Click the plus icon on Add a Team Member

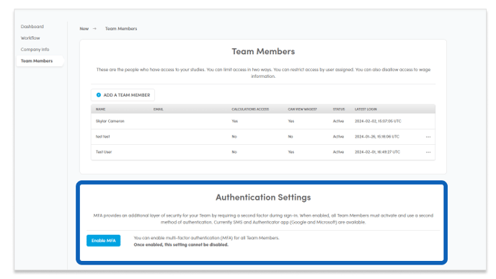tap(98, 95)
